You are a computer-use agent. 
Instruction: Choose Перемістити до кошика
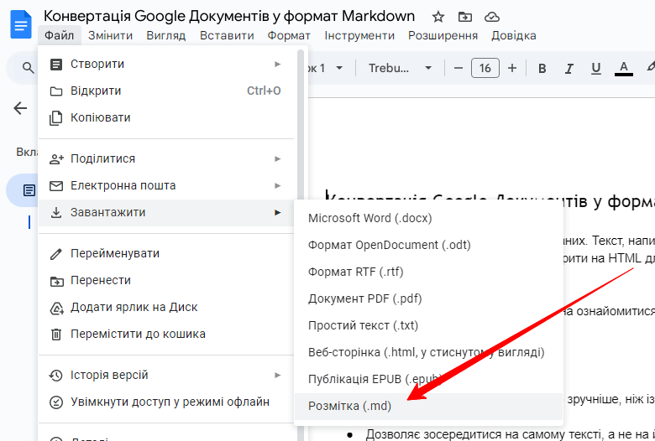166,335
